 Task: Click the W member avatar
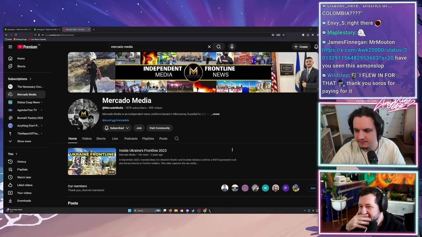coord(265,188)
